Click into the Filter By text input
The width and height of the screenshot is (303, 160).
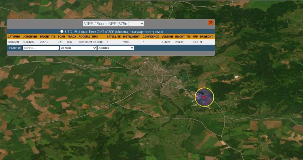pos(41,48)
